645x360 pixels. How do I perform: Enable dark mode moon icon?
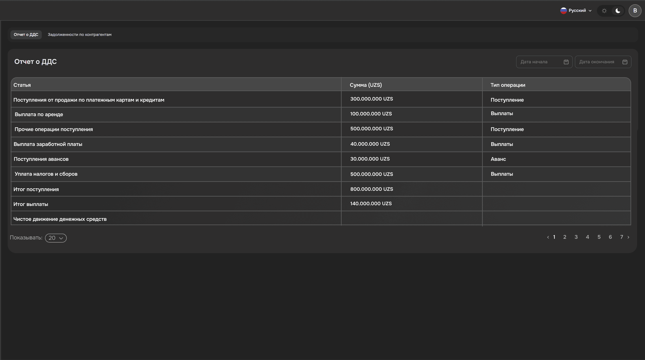[618, 11]
